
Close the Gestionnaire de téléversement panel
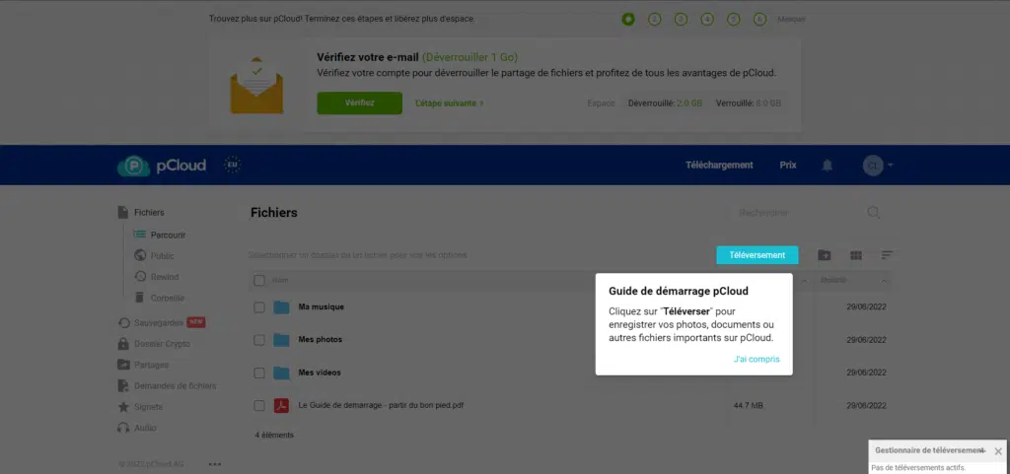[x=998, y=451]
